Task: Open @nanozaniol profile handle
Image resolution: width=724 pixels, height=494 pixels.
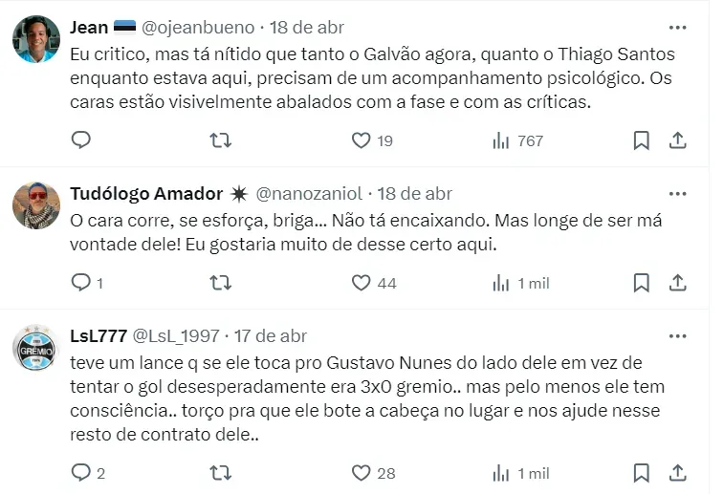Action: pos(308,194)
